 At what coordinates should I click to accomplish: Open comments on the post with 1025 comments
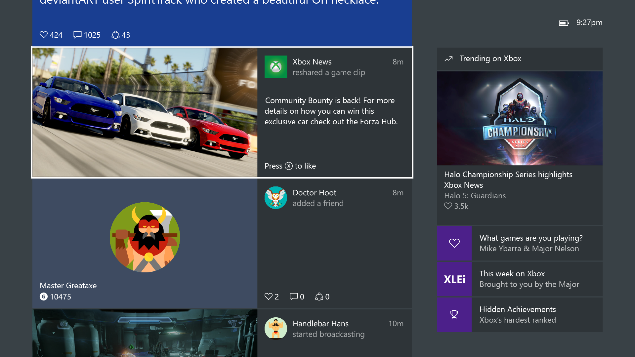tap(77, 35)
